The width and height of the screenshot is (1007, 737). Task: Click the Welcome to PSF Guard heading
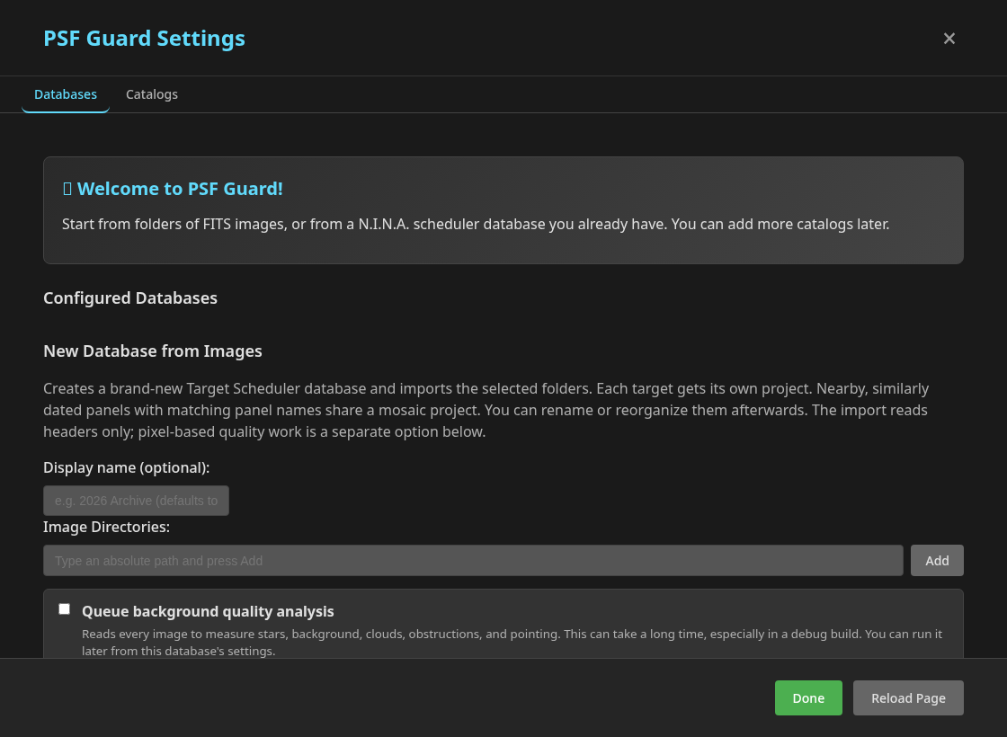point(180,189)
